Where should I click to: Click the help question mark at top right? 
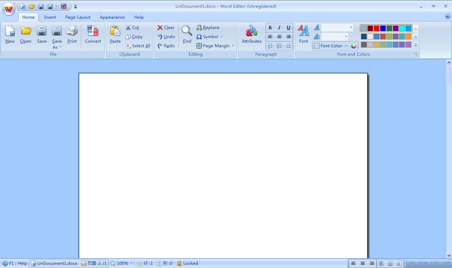coord(447,17)
